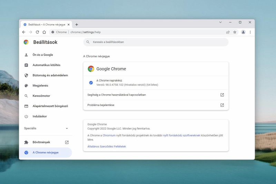The height and width of the screenshot is (184, 276).
Task: Click the browser window icon for Alapértelmezett böngésző
Action: click(26, 106)
